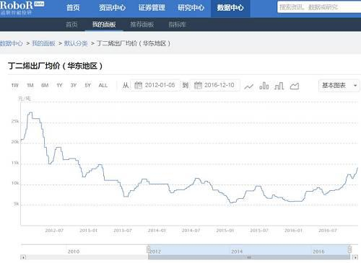Follow the 默认分类 breadcrumb link

tap(76, 43)
